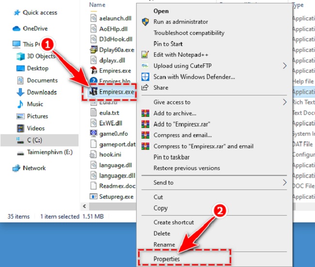Click the WinRAR icon beside Add to archive
Viewport: 315px width, 267px height.
(x=144, y=113)
